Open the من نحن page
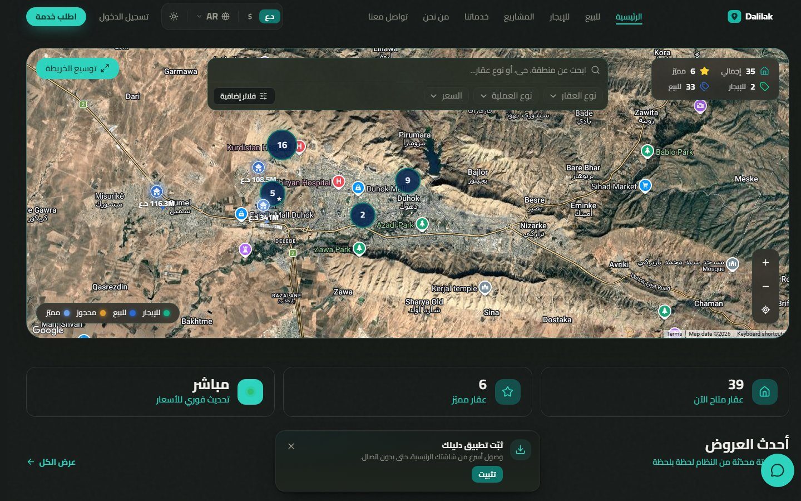This screenshot has width=801, height=501. 436,17
